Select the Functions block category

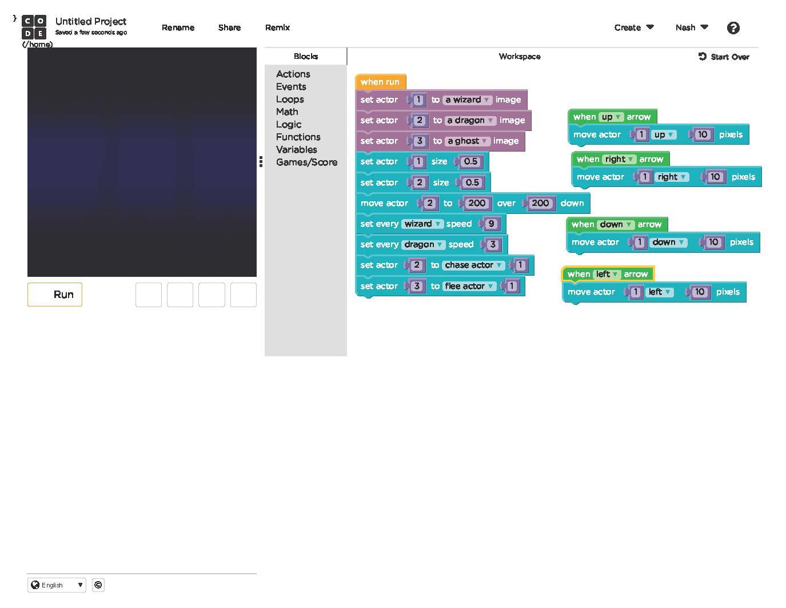(298, 137)
